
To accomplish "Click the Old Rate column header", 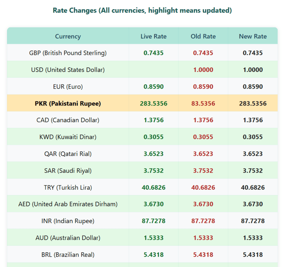I will tap(203, 36).
